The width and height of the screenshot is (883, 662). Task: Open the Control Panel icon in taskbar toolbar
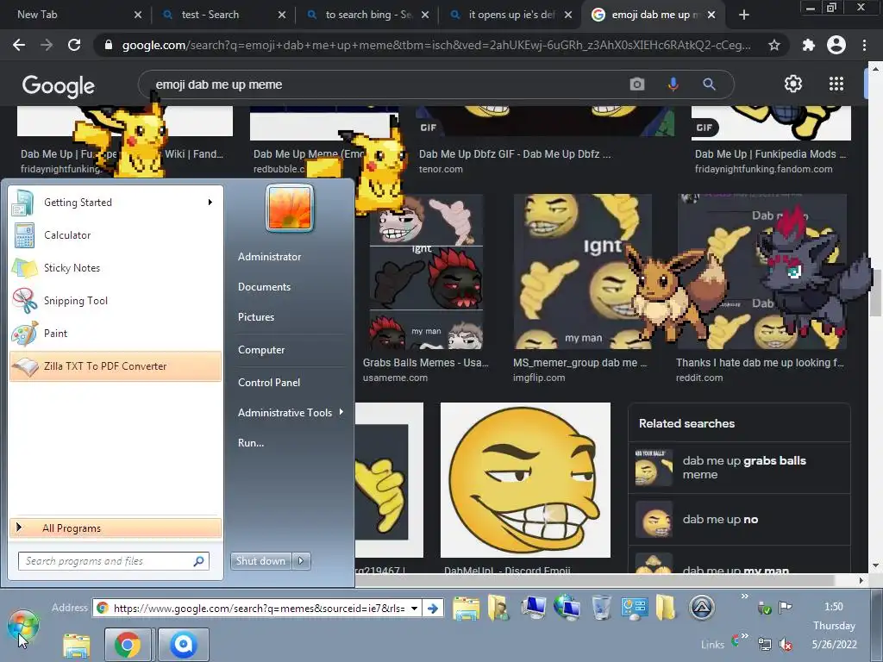tap(634, 608)
